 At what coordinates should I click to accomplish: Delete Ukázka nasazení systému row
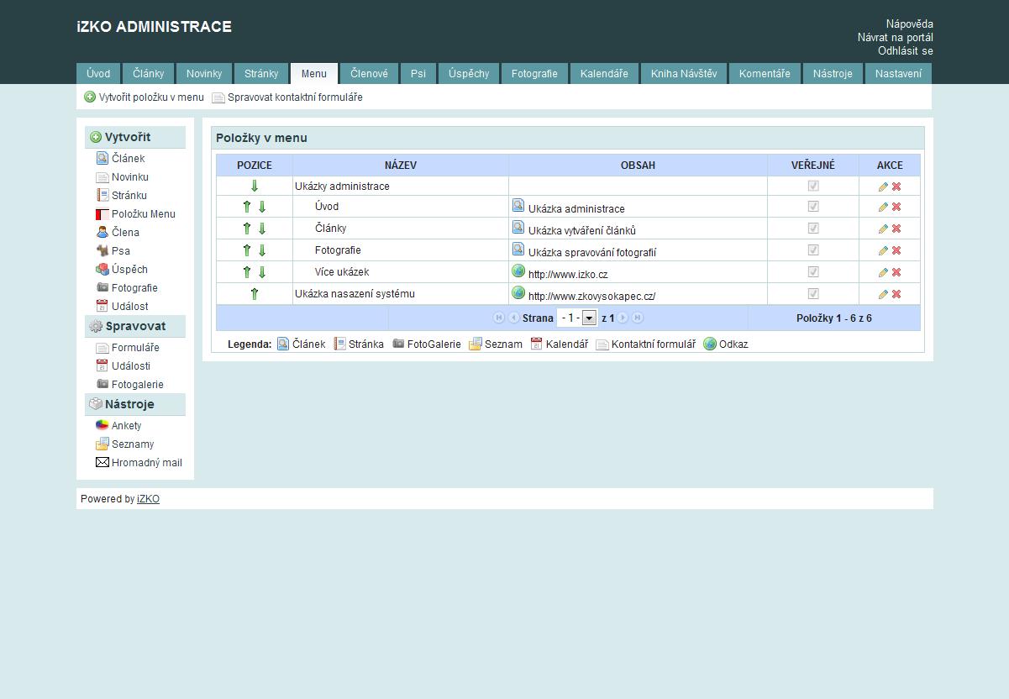point(896,294)
